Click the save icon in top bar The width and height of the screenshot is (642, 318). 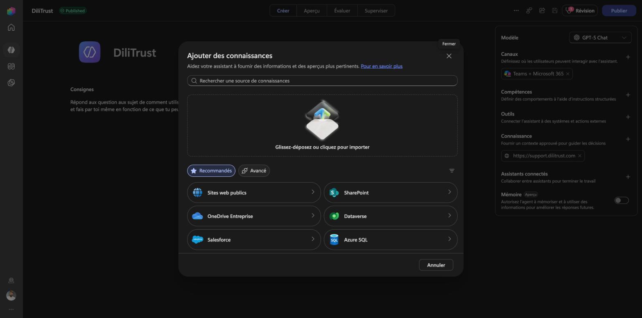[x=554, y=11]
